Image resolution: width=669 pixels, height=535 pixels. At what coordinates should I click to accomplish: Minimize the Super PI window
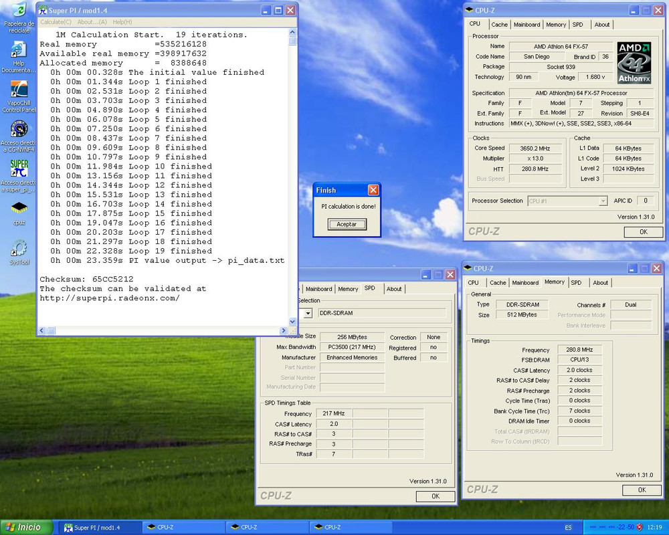[x=266, y=10]
